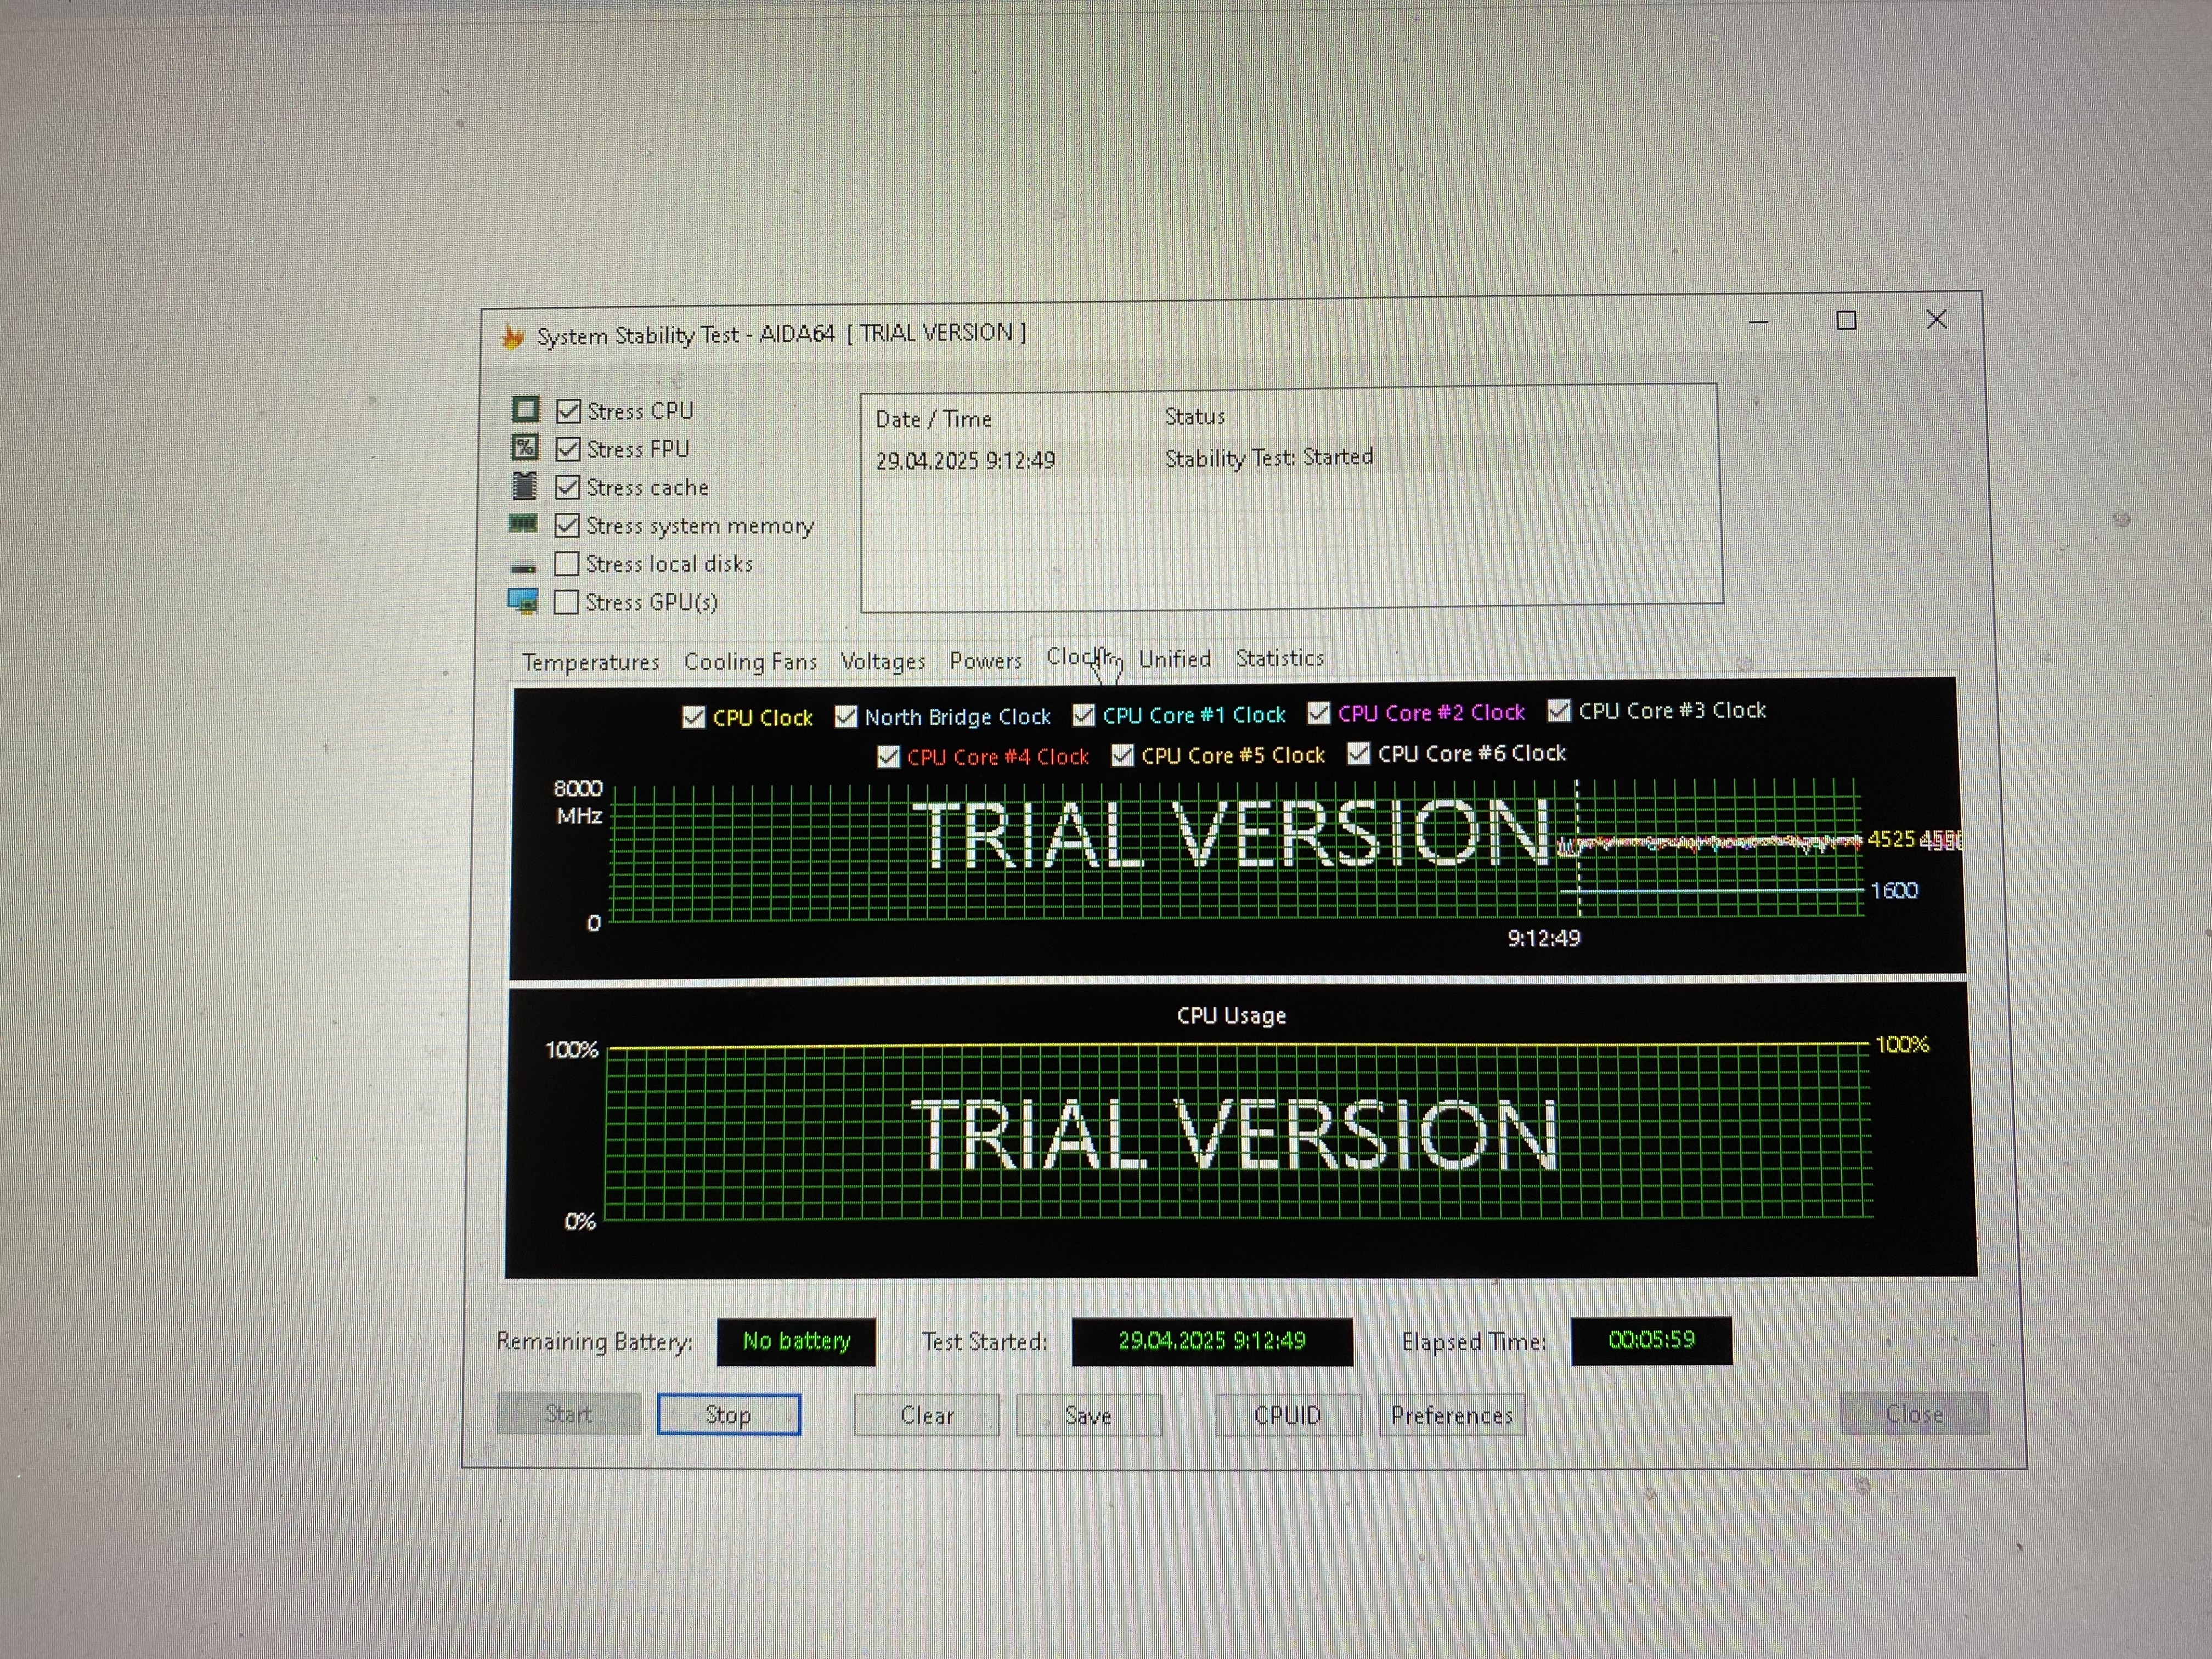Viewport: 2212px width, 1659px height.
Task: Click the 1600 MHz North Bridge value label
Action: [x=1894, y=890]
